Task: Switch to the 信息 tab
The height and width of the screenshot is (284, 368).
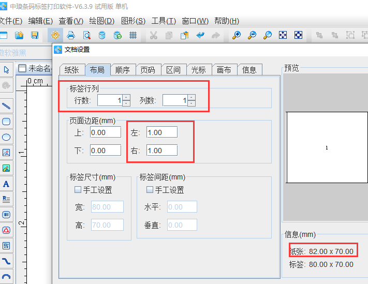Action: coord(249,70)
